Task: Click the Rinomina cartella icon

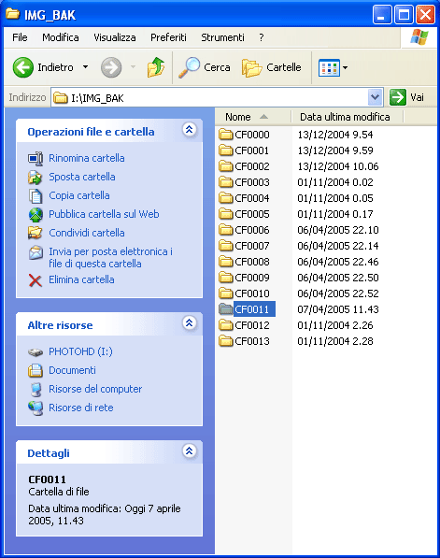Action: click(35, 158)
